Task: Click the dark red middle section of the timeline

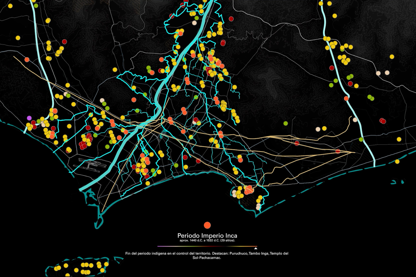Action: click(x=207, y=246)
